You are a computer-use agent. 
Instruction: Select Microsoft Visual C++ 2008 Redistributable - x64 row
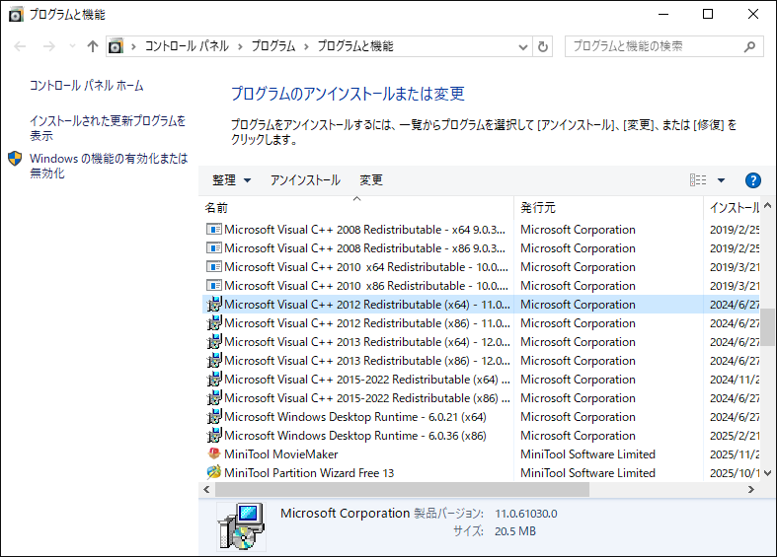[x=482, y=230]
